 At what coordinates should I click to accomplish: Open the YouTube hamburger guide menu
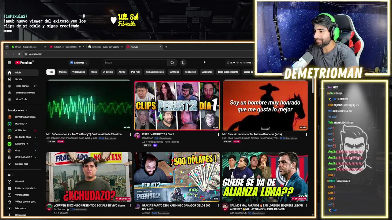click(x=9, y=63)
